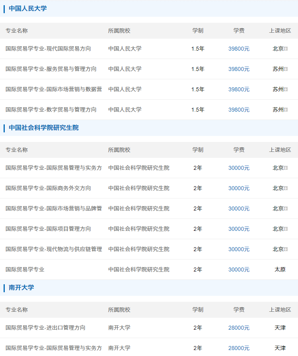Open 社科院 国际贸易学专业-国际贸易管理与实务方 program
The image size is (298, 356).
[54, 168]
